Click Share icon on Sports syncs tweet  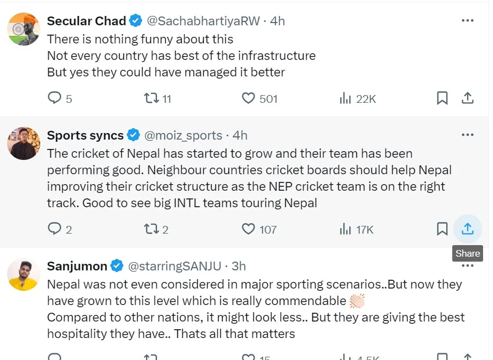(468, 229)
